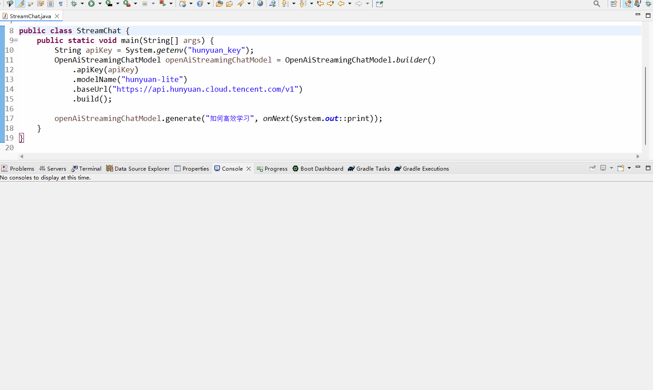
Task: Close the Console view tab
Action: tap(249, 168)
